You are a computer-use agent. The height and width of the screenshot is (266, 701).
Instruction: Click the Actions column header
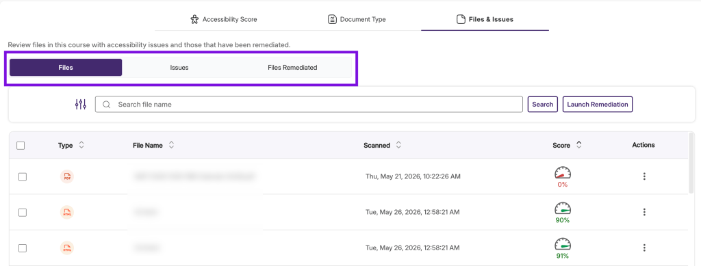pos(643,145)
